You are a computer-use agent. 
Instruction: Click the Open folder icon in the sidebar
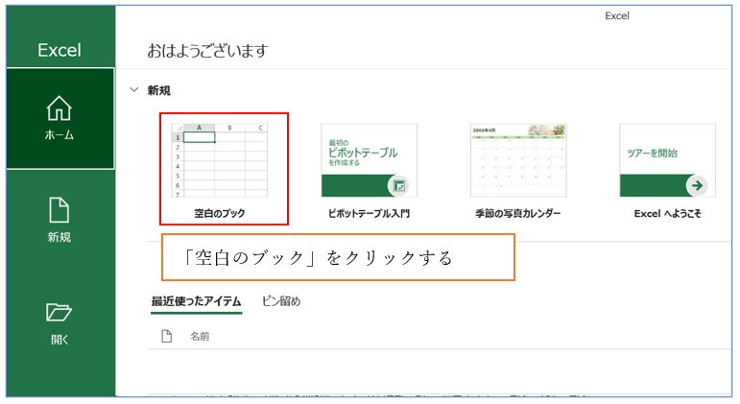click(60, 312)
